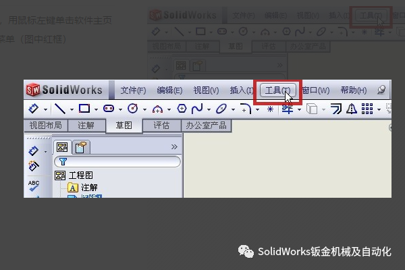Expand the Slot tool dropdown arrow
The image size is (405, 270).
click(x=120, y=109)
